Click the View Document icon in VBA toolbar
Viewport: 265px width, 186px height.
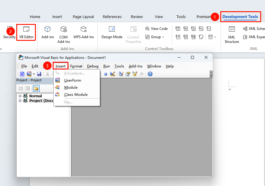coord(22,74)
